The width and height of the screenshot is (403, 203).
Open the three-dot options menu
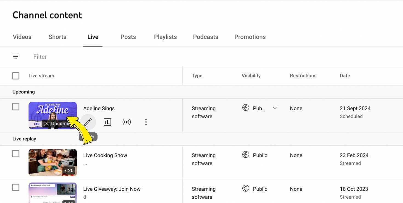(x=146, y=122)
